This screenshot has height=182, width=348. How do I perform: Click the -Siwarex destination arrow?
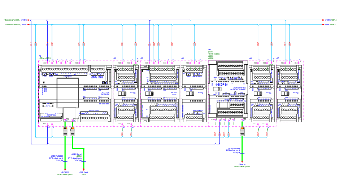pyautogui.click(x=242, y=162)
